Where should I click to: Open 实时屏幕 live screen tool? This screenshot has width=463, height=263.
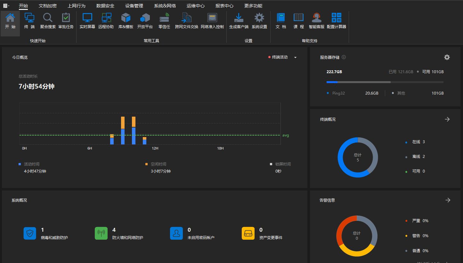(87, 21)
